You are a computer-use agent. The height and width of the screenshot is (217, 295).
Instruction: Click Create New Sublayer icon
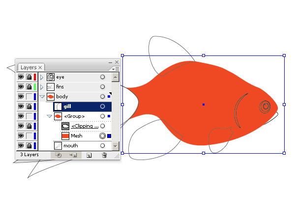coord(73,155)
